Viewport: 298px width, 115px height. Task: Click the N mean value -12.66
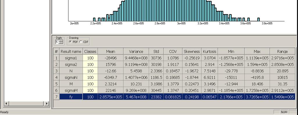(111, 71)
